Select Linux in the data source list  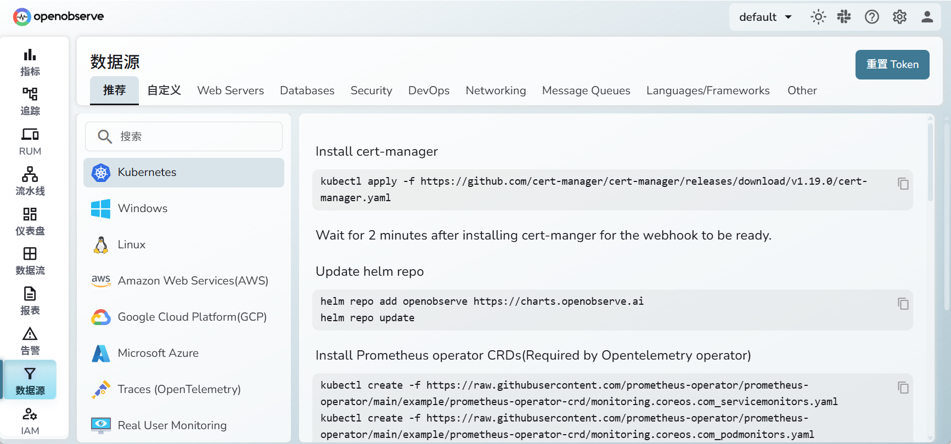(132, 244)
